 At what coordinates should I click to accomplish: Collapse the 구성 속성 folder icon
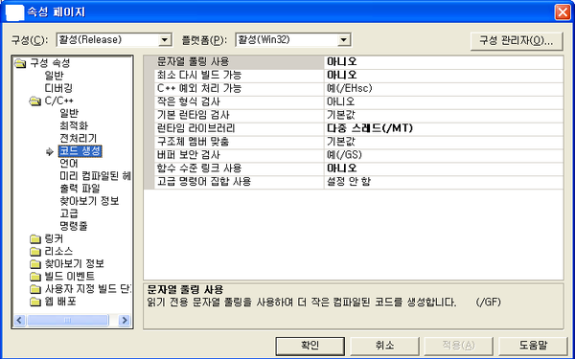coord(20,63)
